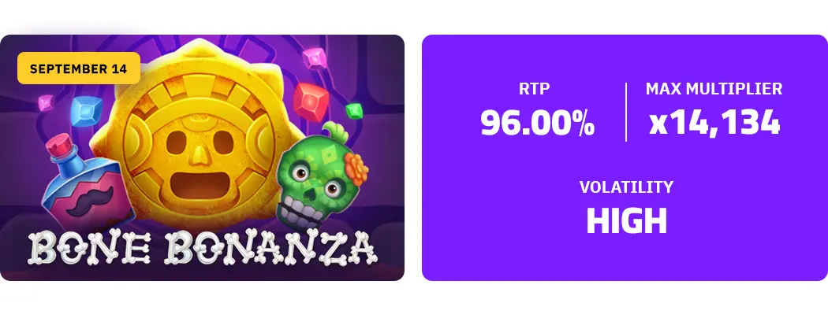Click the HIGH volatility value
This screenshot has width=828, height=318.
tap(627, 221)
